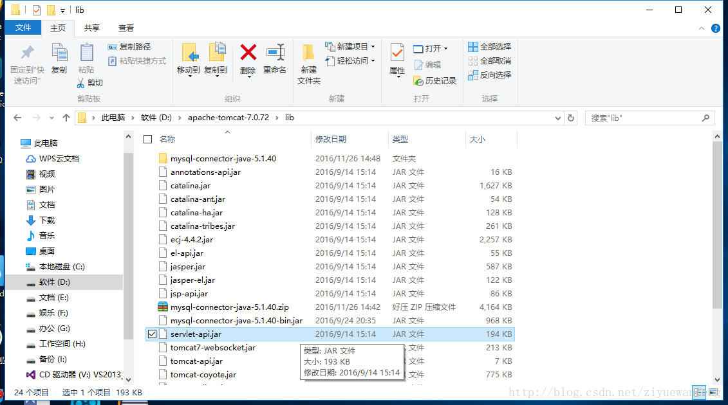
Task: Uncheck the servlet-api.jar checkbox
Action: pyautogui.click(x=152, y=334)
